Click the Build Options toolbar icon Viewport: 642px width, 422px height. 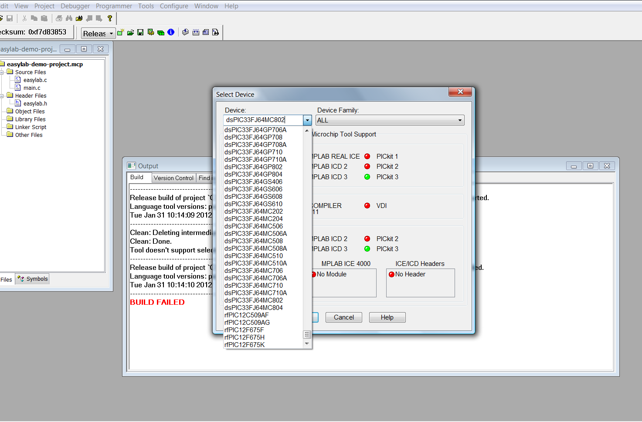click(x=151, y=32)
